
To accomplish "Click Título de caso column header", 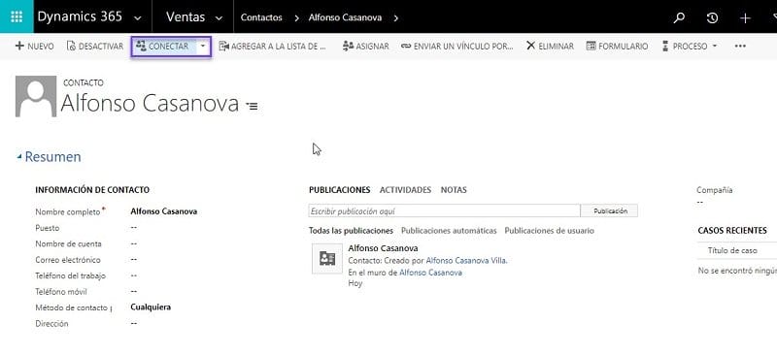I will click(732, 250).
